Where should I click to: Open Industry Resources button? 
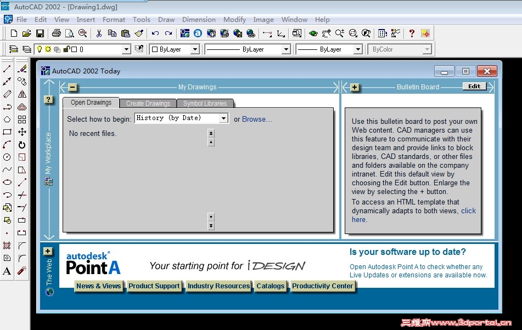pyautogui.click(x=218, y=286)
